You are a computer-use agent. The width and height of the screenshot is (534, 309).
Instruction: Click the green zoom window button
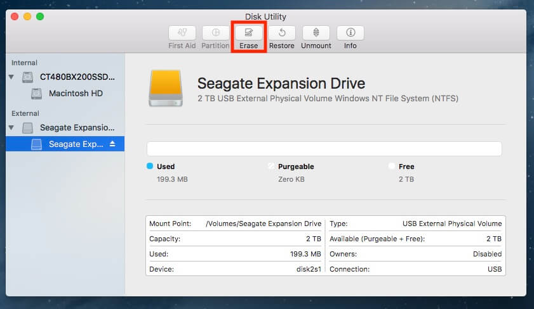[x=40, y=16]
